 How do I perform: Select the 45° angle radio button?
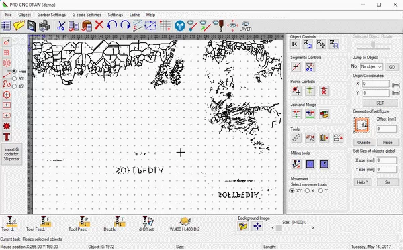(x=15, y=86)
